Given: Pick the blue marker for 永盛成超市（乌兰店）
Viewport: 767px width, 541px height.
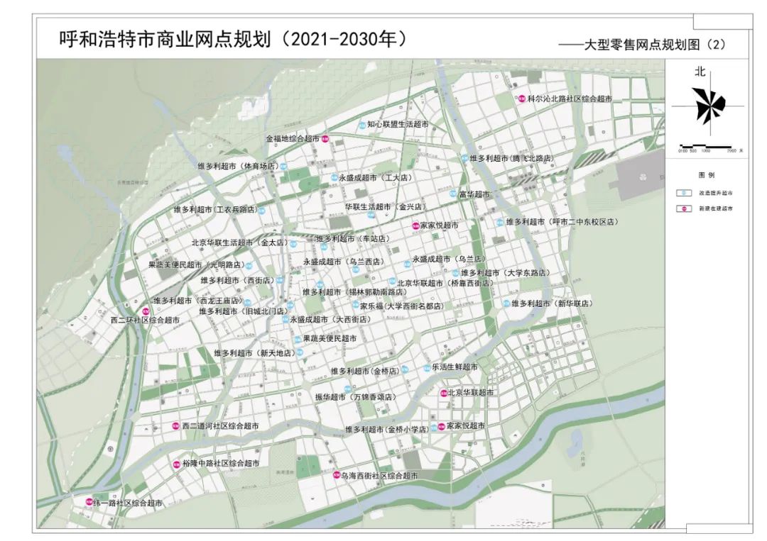Looking at the screenshot, I should (407, 264).
